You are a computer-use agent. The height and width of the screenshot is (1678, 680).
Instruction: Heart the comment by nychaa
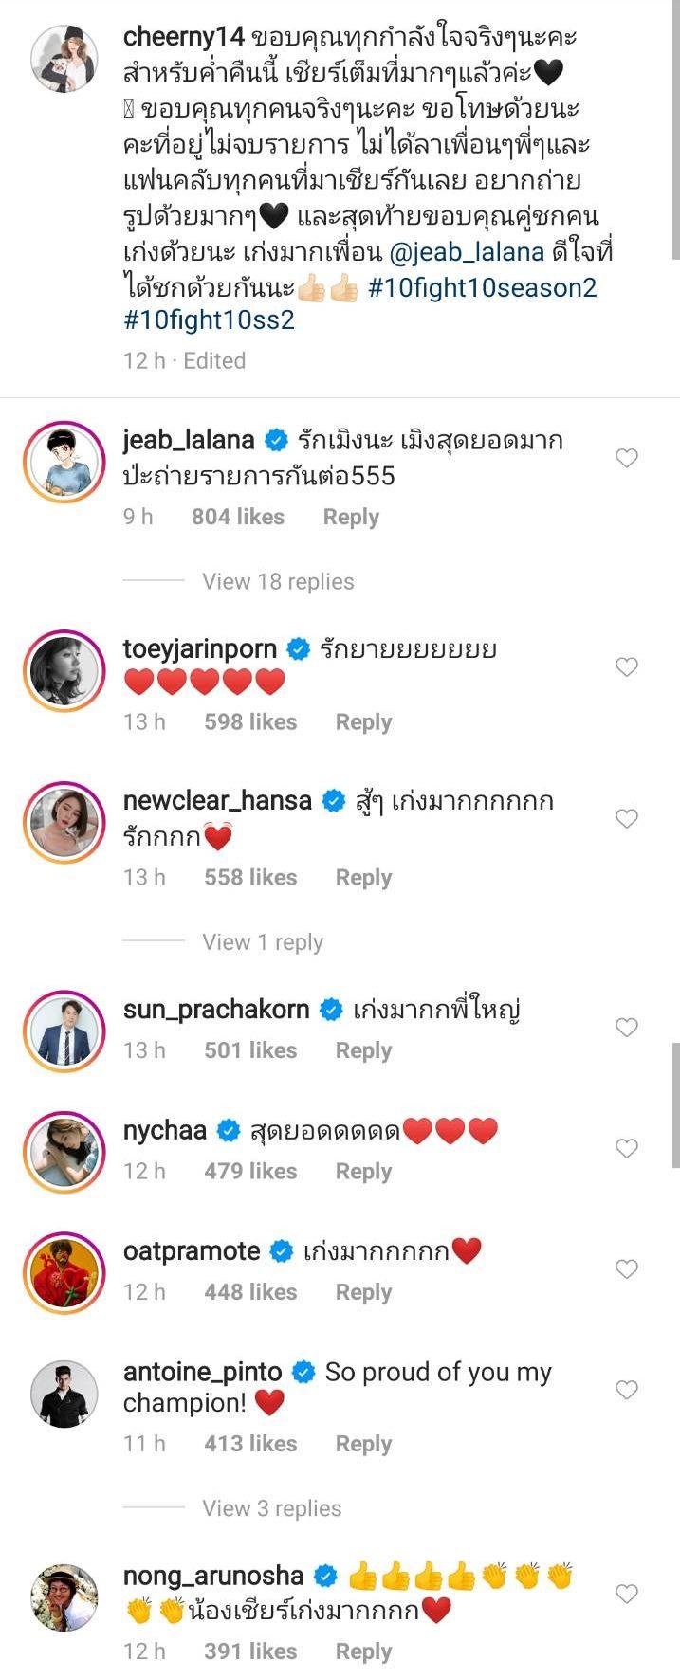click(x=626, y=1149)
